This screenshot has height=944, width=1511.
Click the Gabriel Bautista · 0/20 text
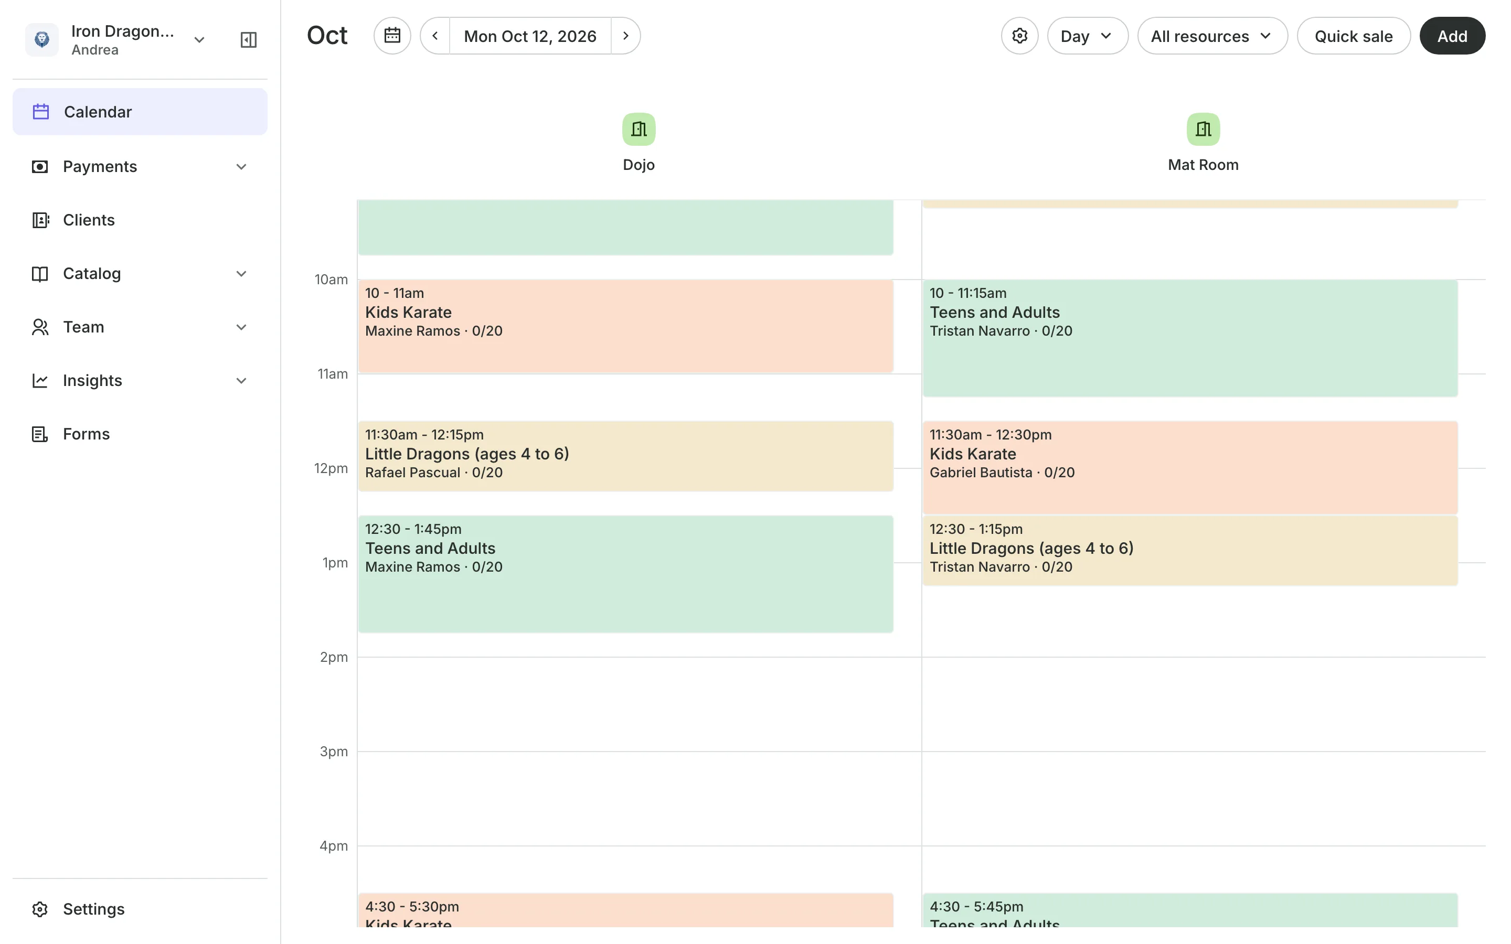coord(1002,473)
